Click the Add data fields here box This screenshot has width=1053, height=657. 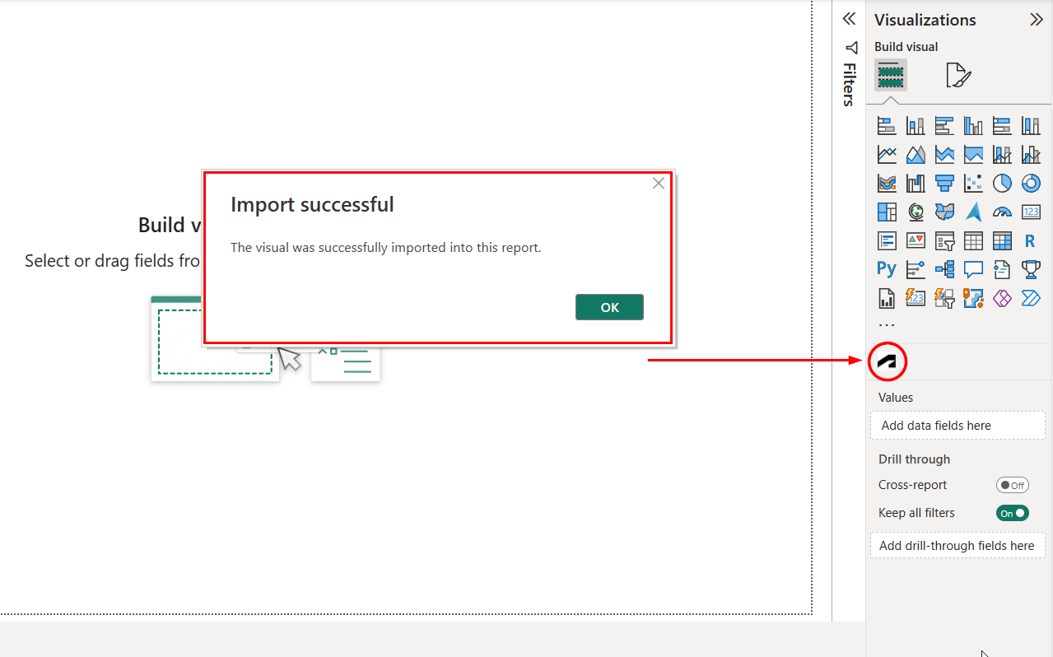(x=957, y=426)
